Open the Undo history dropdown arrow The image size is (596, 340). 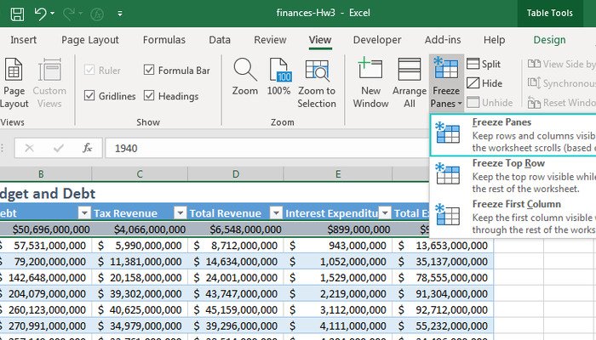point(53,14)
